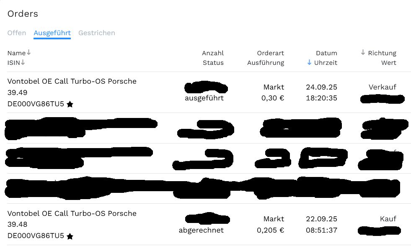Viewport: 411px width, 251px height.
Task: Click the sort arrow before Richtung
Action: [x=363, y=53]
